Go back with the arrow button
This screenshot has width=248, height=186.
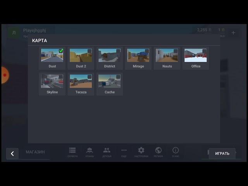tap(12, 153)
